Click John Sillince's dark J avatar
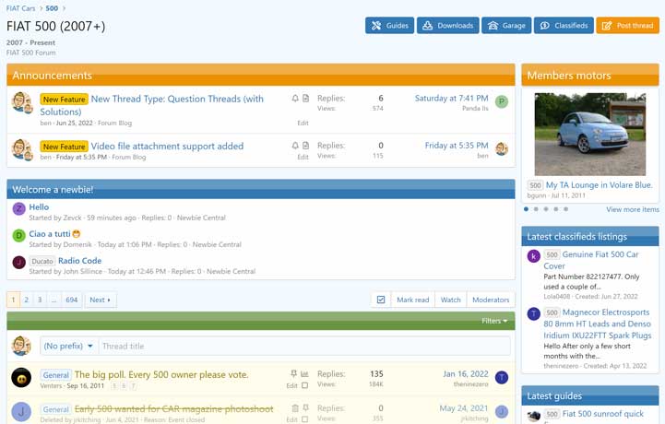This screenshot has height=424, width=665. tap(18, 262)
